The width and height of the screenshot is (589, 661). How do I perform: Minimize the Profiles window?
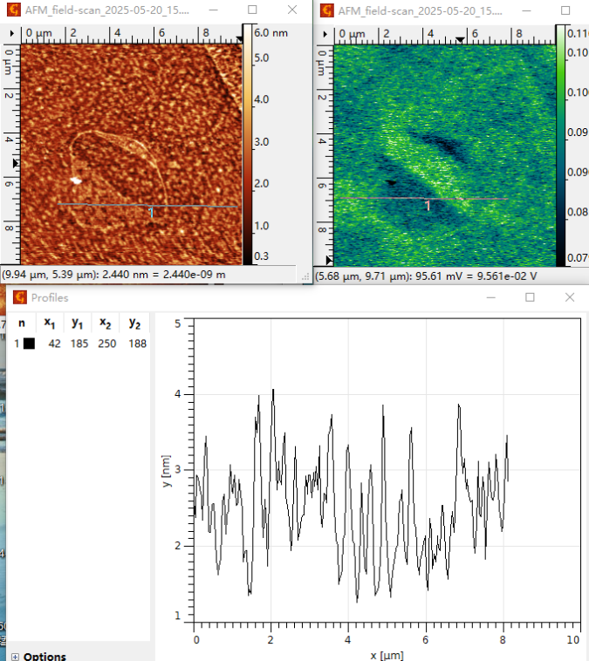point(490,297)
